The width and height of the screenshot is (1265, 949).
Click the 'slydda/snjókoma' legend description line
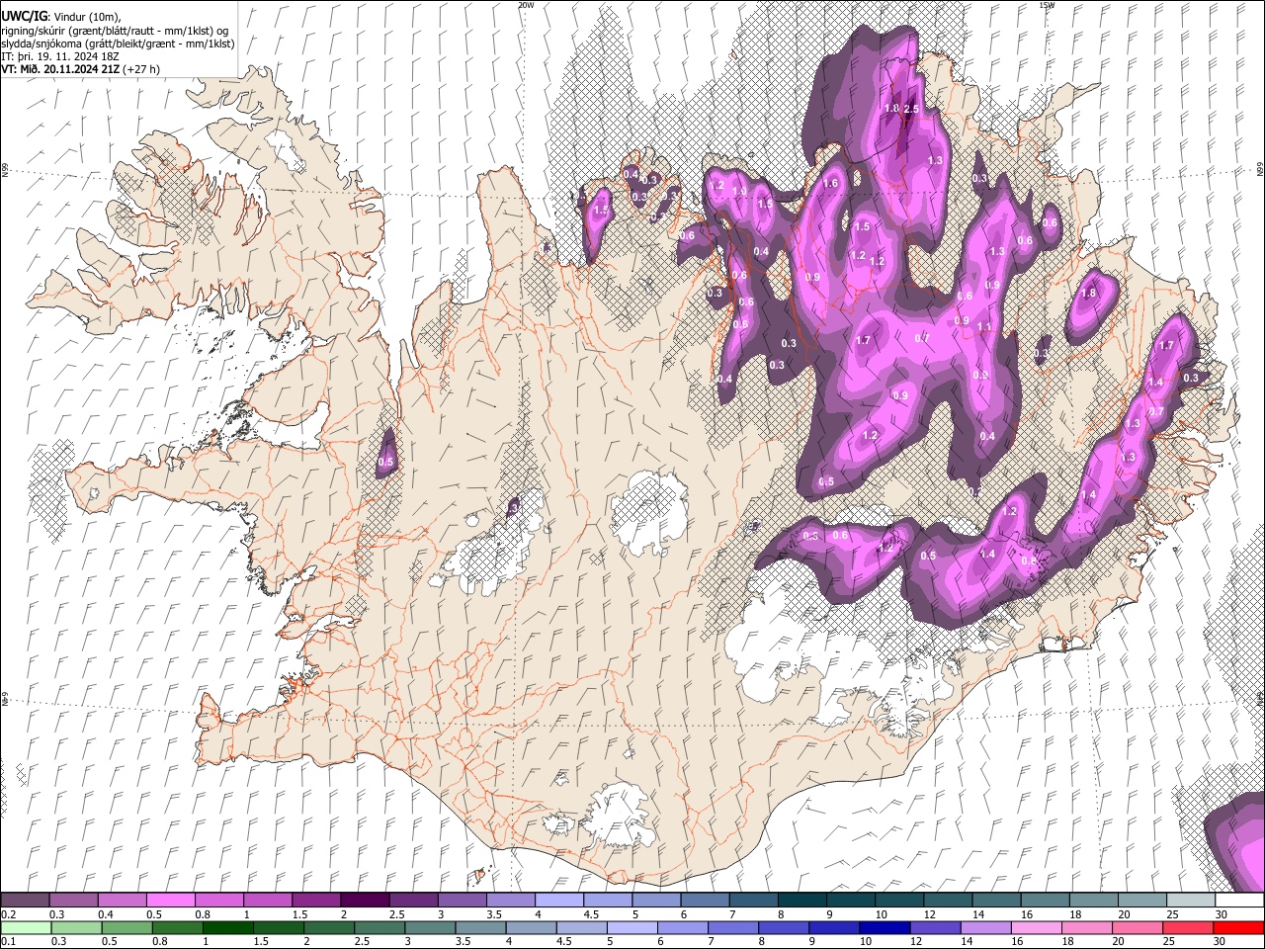(118, 43)
